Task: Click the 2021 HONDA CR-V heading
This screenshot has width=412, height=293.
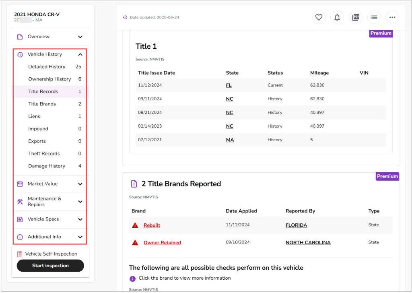Action: tap(37, 14)
